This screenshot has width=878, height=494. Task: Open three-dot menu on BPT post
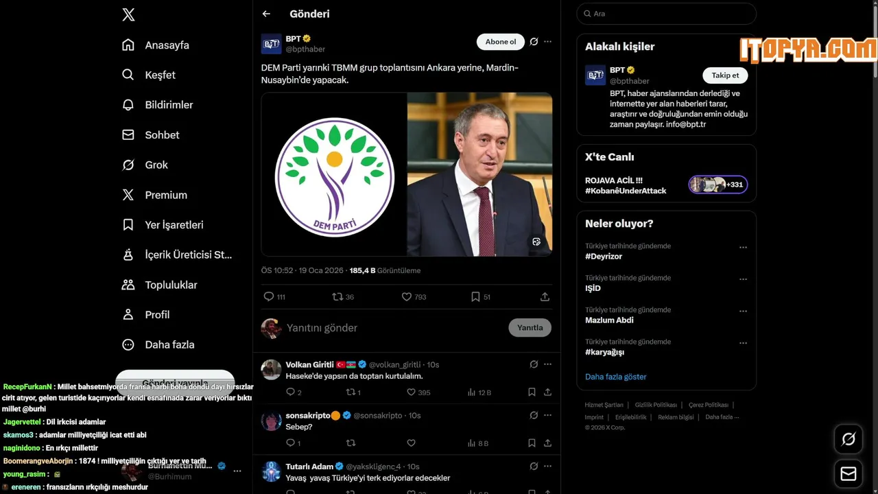(x=547, y=42)
